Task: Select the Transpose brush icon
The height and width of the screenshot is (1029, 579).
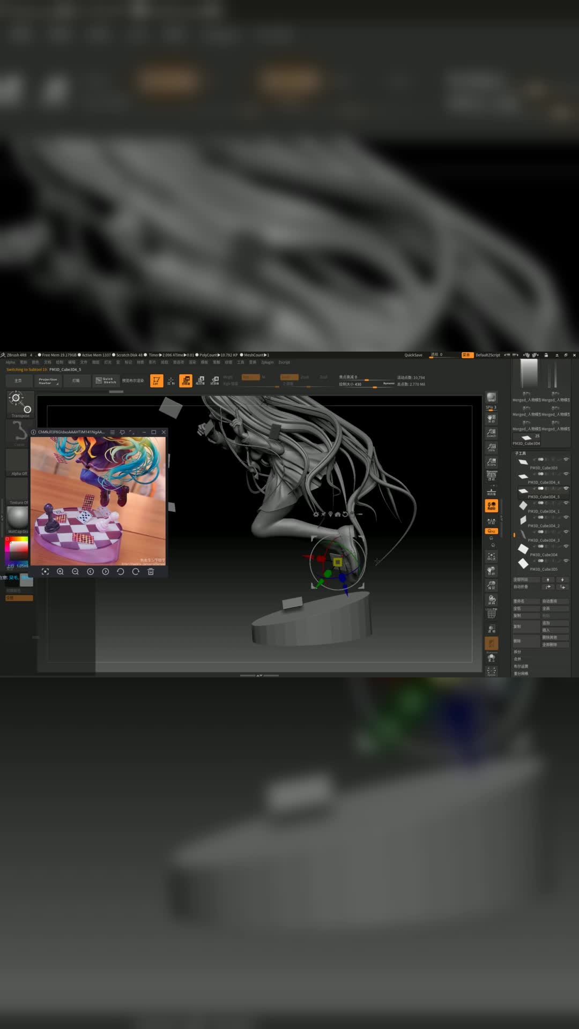Action: [20, 404]
